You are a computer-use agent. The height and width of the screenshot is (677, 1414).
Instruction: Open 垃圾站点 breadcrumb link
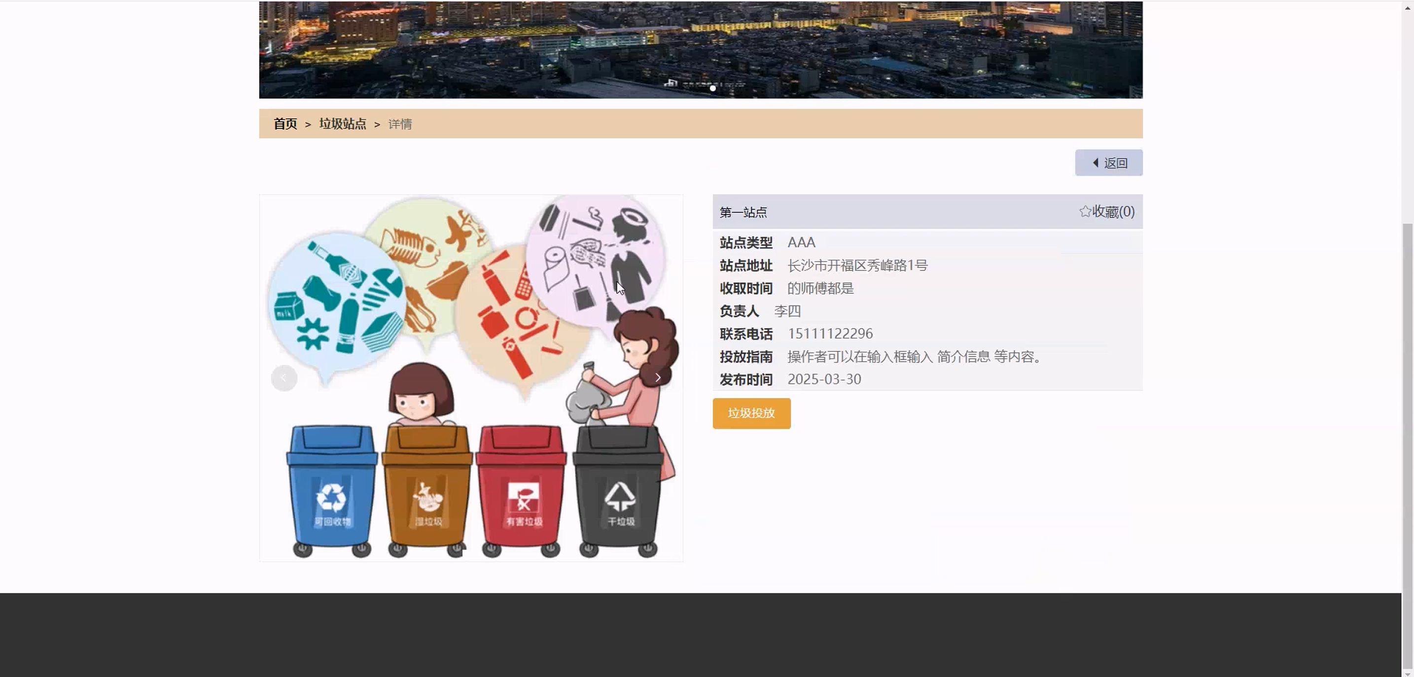pos(343,124)
